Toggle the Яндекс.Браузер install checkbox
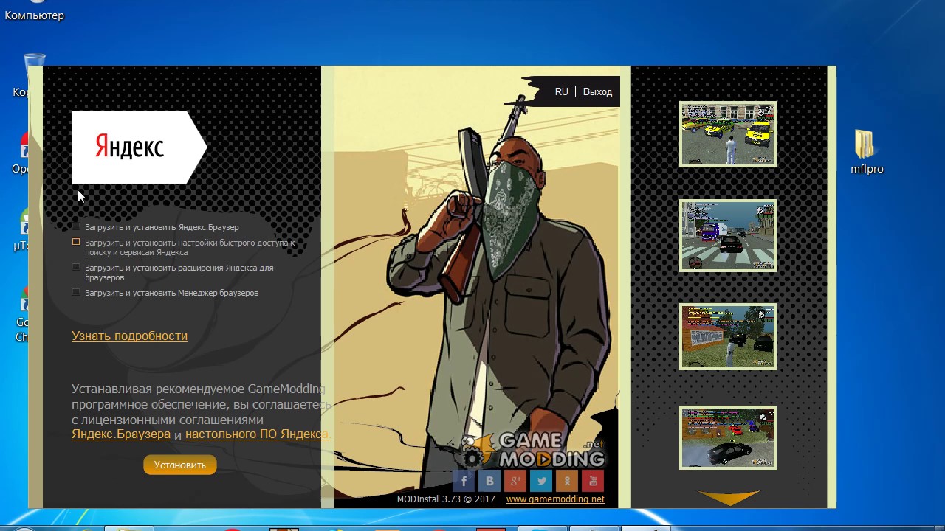The height and width of the screenshot is (531, 945). click(x=76, y=227)
